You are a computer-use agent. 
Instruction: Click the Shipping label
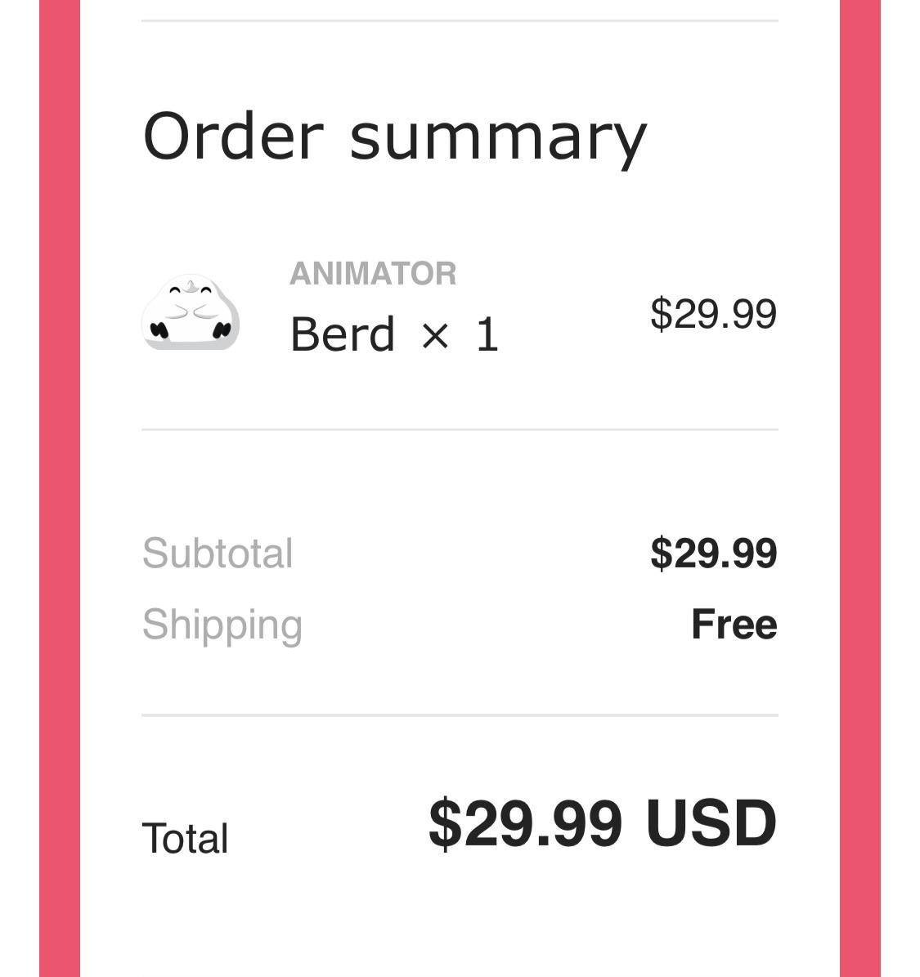point(222,625)
